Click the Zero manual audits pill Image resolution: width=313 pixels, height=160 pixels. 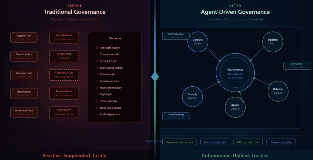pos(215,142)
